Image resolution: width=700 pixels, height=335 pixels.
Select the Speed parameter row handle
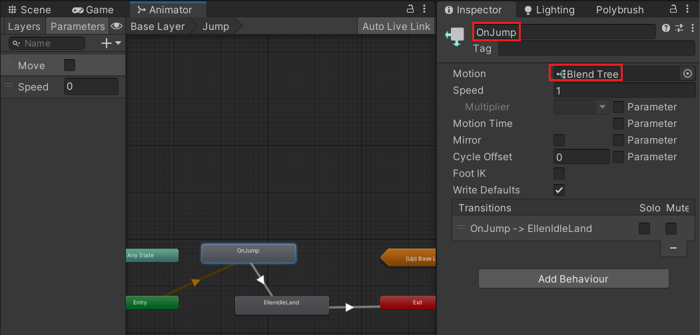click(x=9, y=86)
